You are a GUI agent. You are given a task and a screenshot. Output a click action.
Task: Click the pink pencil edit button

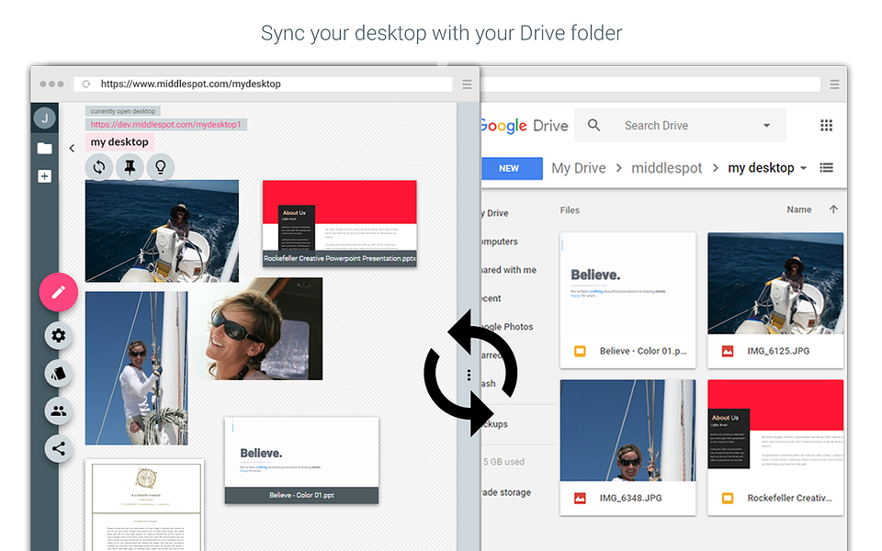pos(59,292)
